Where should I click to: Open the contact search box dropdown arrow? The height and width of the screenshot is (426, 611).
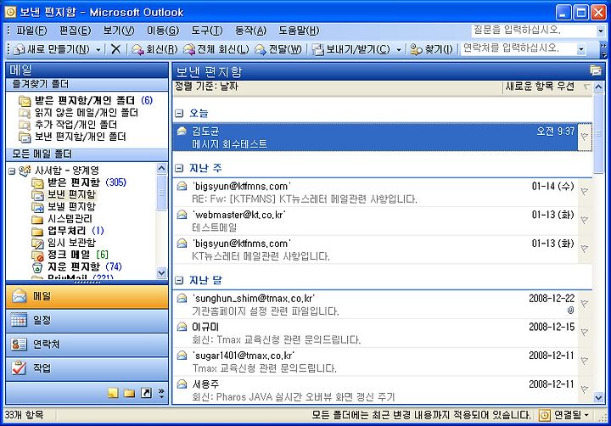point(581,49)
